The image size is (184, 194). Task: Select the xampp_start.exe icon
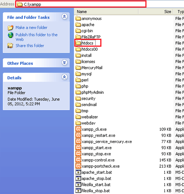[x=78, y=147]
